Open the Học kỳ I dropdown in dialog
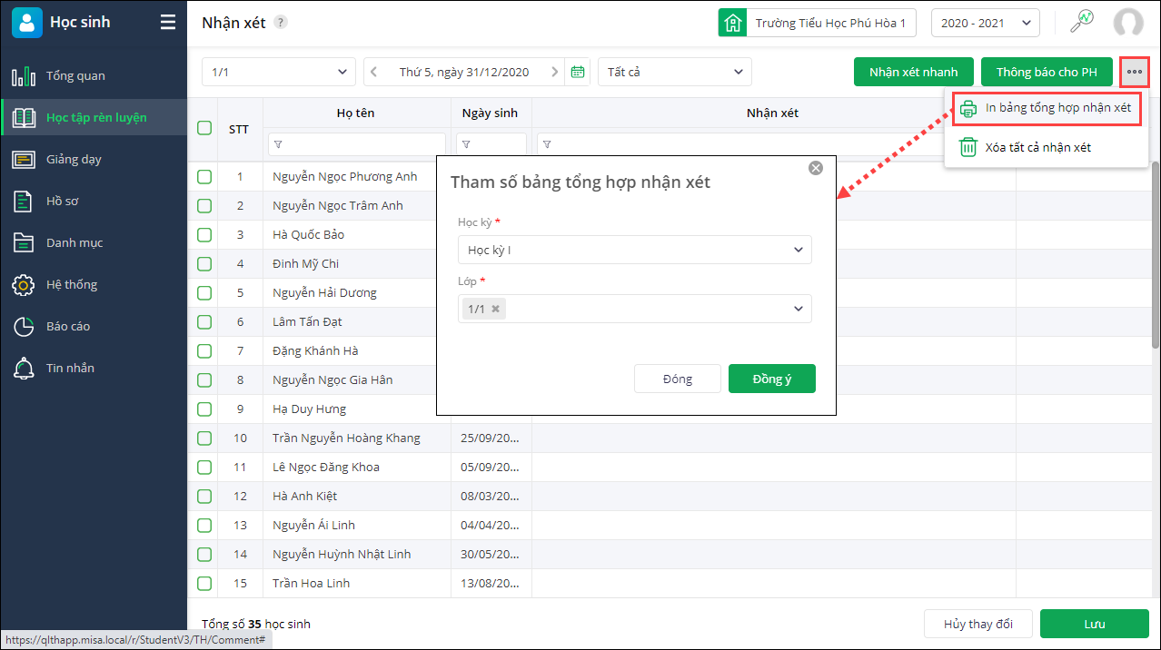 click(x=635, y=250)
